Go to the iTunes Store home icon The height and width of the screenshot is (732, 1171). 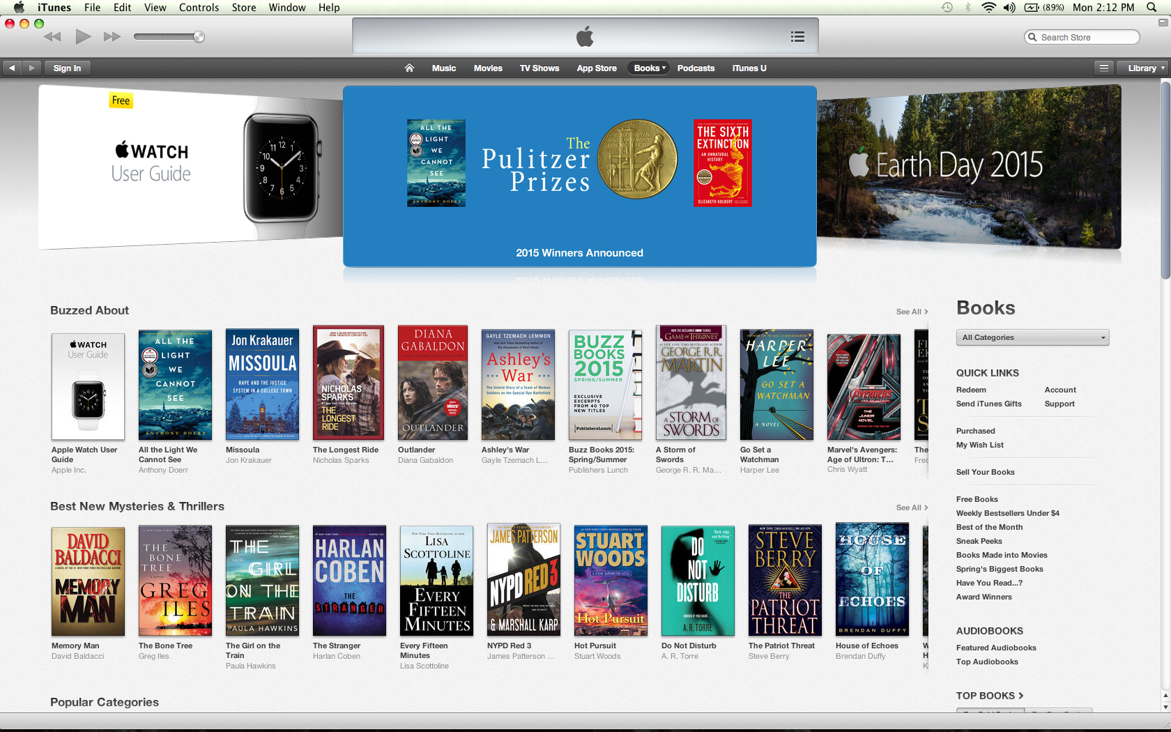409,68
